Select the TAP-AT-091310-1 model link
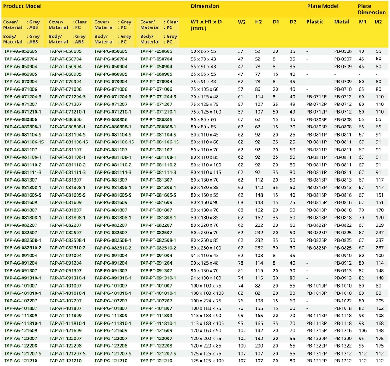The width and height of the screenshot is (390, 366). [x=68, y=278]
